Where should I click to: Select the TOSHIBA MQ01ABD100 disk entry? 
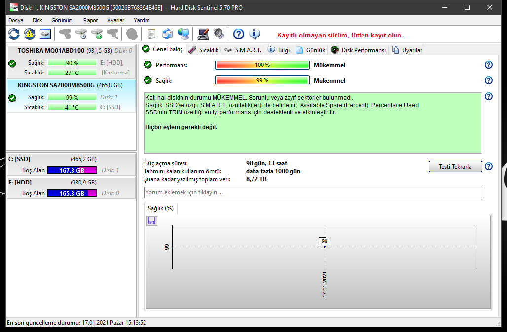click(71, 62)
